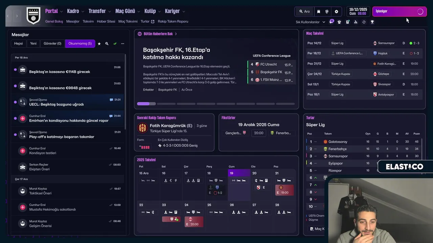Expand the Kulüp menu chevron
The height and width of the screenshot is (243, 433).
(160, 11)
